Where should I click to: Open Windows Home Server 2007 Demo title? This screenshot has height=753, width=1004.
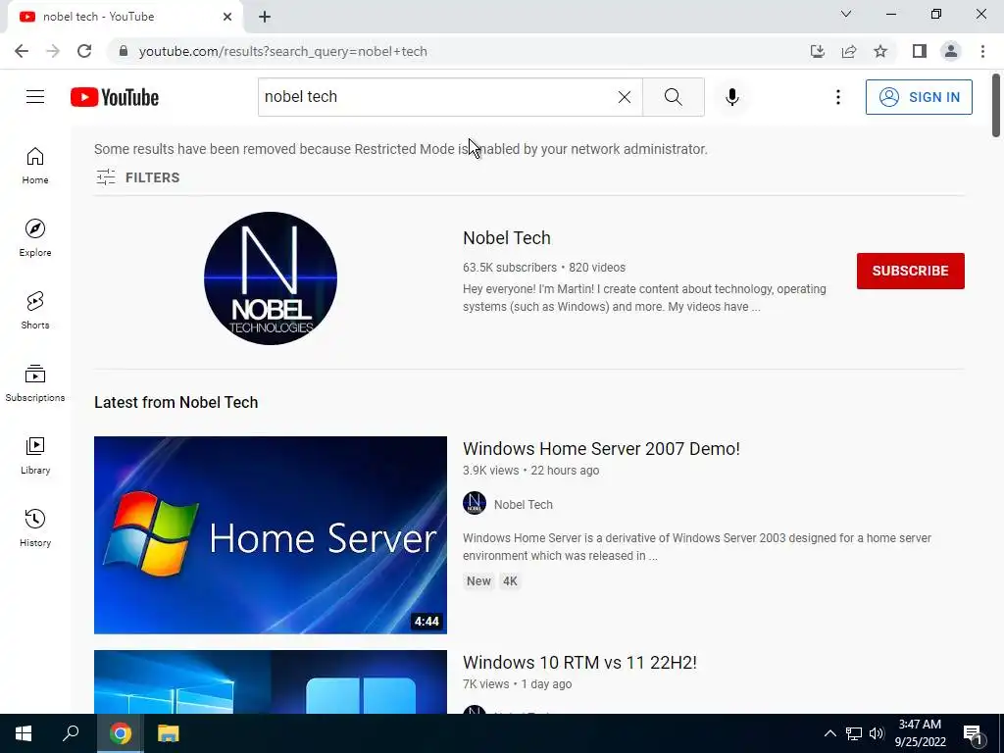coord(601,448)
